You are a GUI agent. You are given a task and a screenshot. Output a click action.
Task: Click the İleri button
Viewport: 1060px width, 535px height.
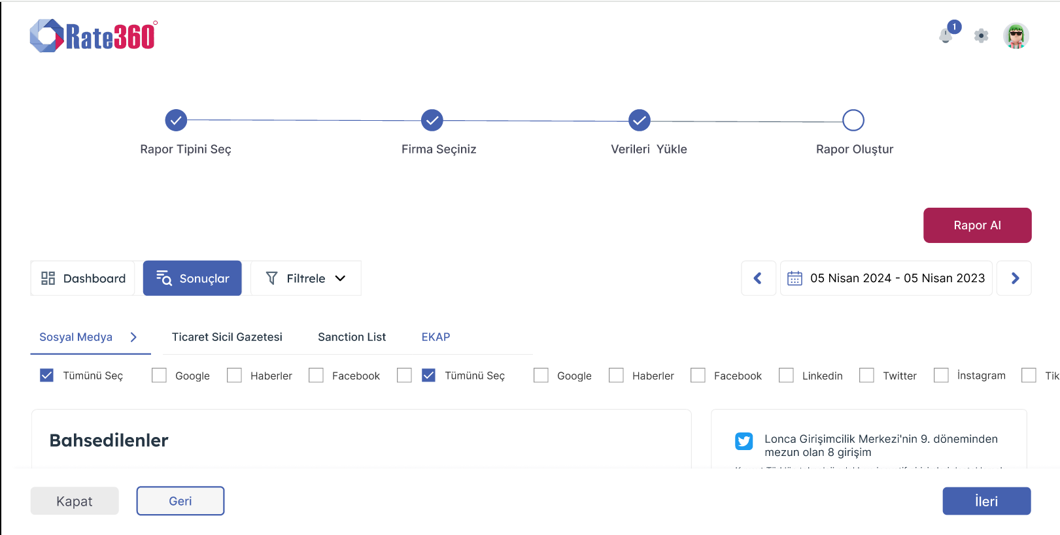[986, 501]
